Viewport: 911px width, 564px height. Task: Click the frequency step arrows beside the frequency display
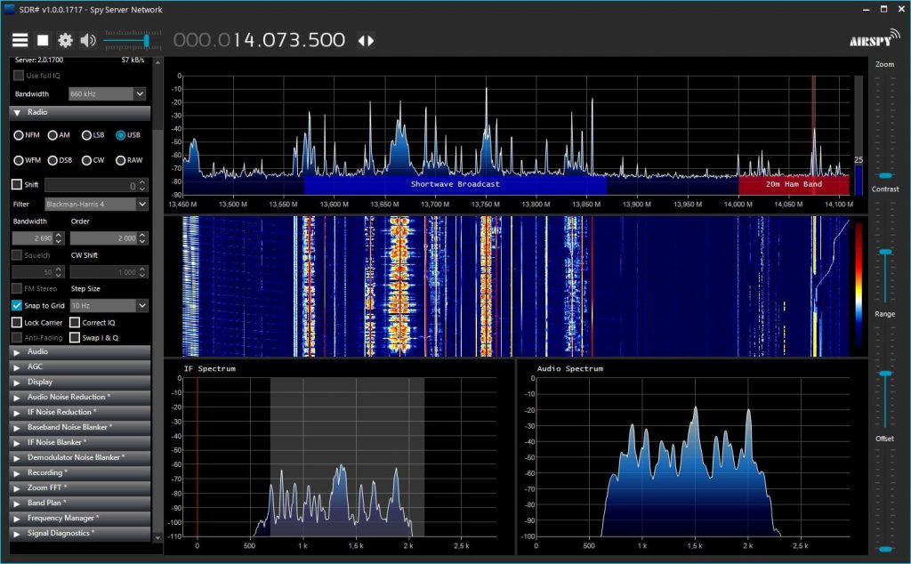(365, 39)
